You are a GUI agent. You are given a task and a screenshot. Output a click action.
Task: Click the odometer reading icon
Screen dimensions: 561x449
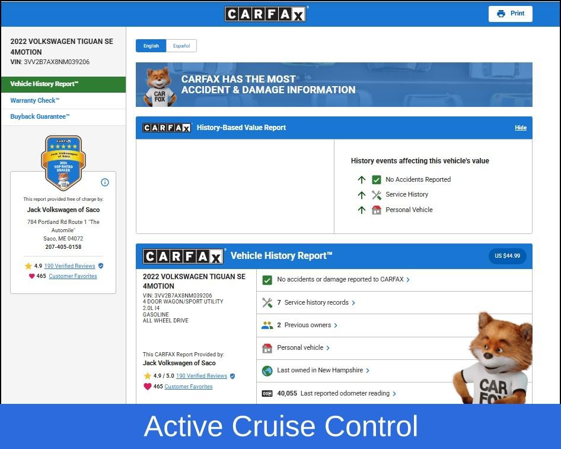(x=267, y=393)
